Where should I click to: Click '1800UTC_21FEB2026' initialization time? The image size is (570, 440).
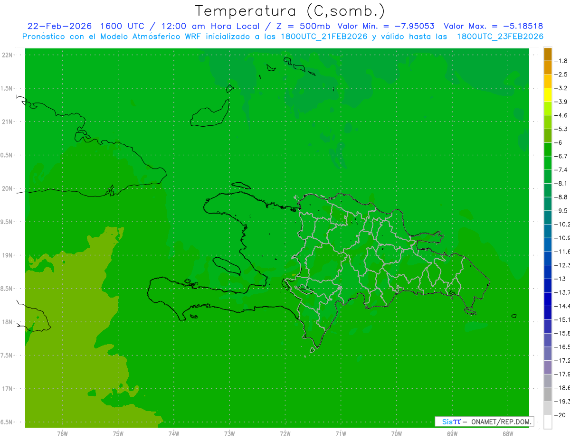[x=324, y=36]
